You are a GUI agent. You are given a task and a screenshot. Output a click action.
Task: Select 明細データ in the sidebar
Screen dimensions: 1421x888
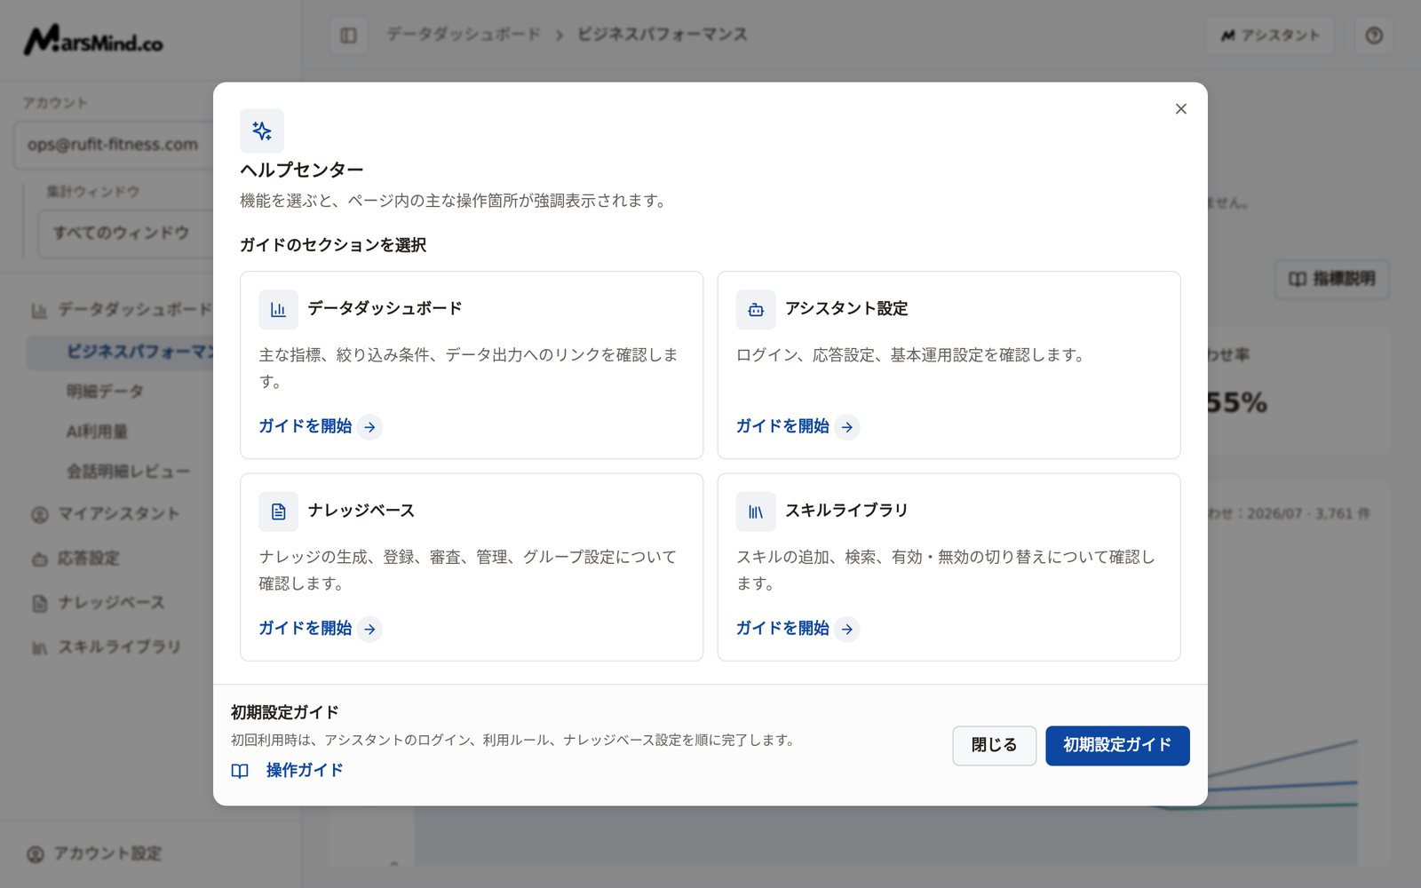click(106, 392)
